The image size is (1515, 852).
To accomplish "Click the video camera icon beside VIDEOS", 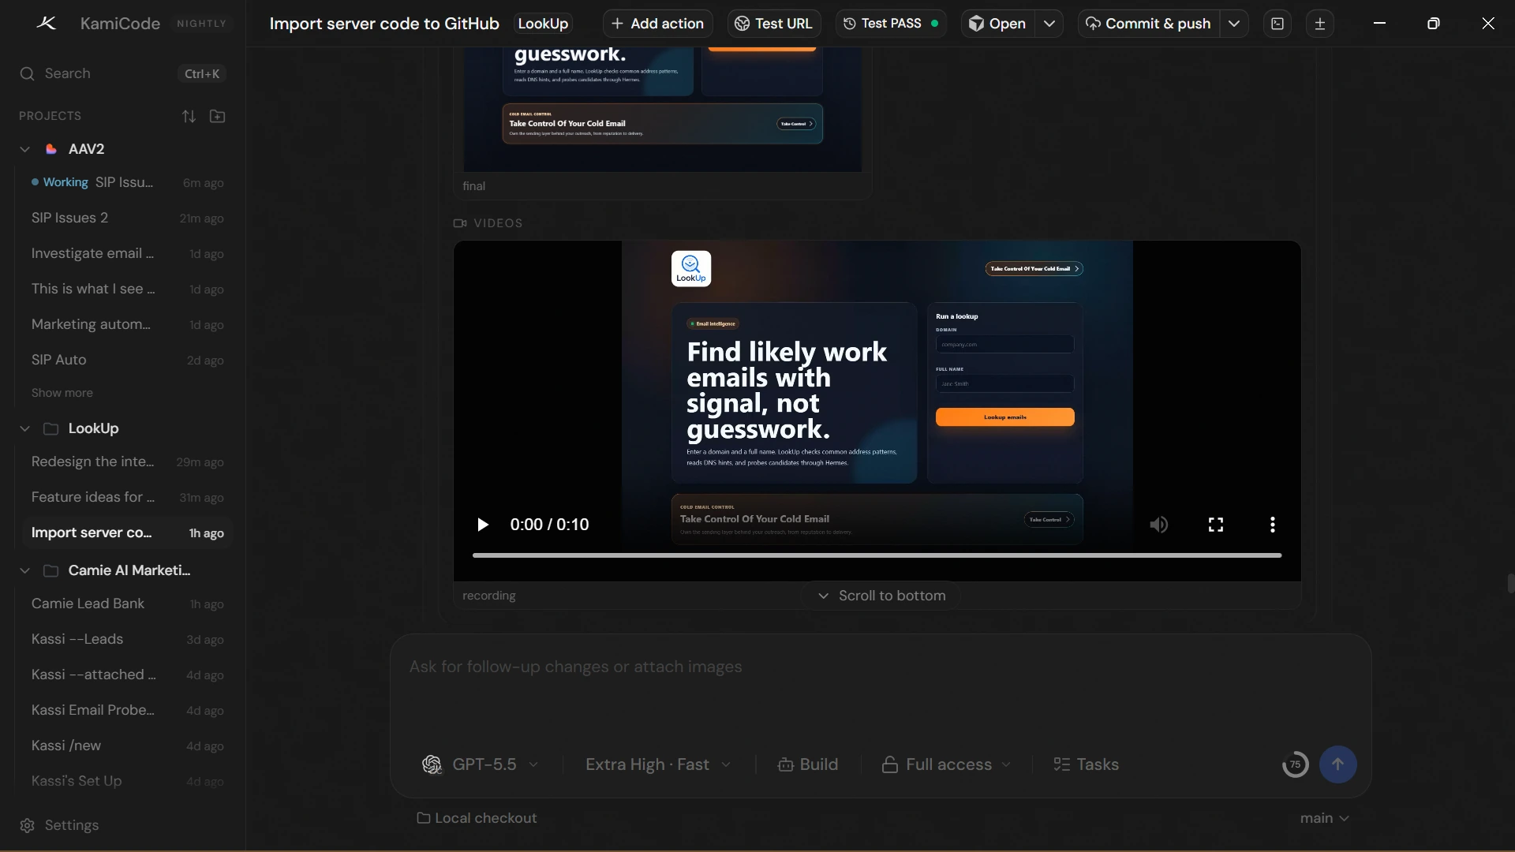I will [460, 223].
